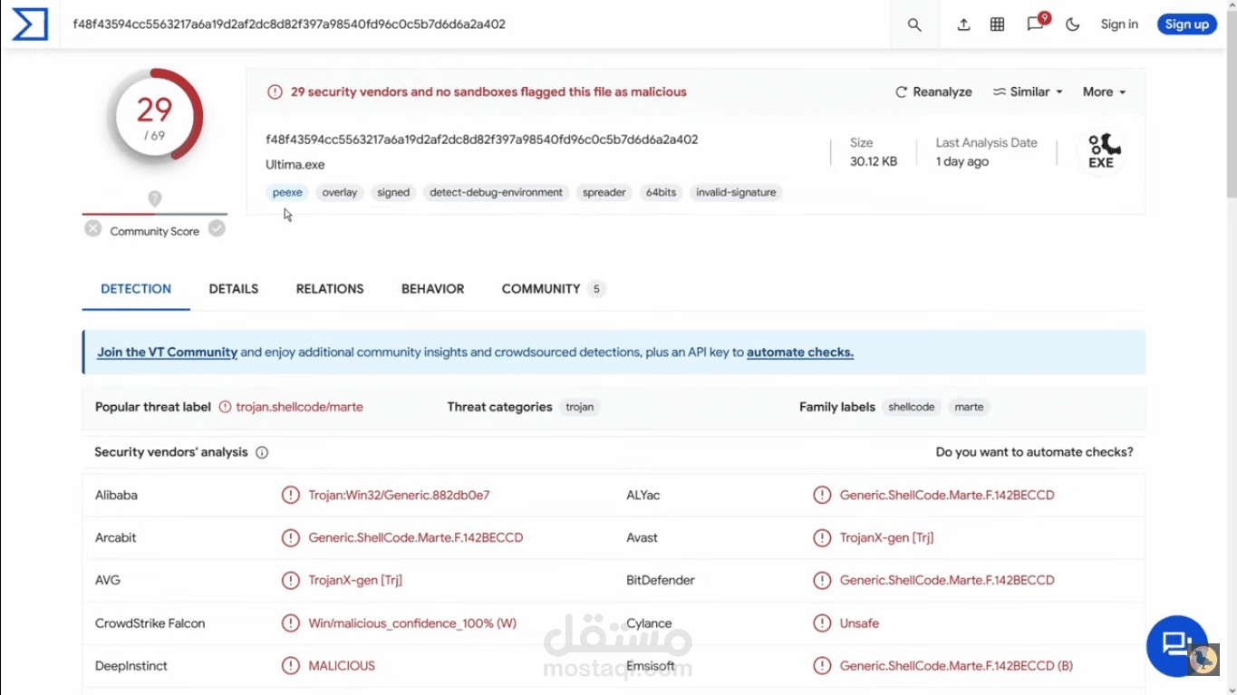Click the 29/69 detection score gauge
The image size is (1237, 695).
tap(155, 117)
